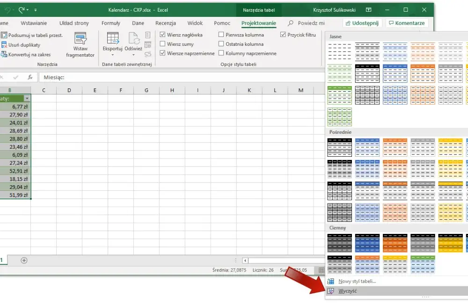
Task: Click the Powiedz mi search box
Action: point(307,23)
